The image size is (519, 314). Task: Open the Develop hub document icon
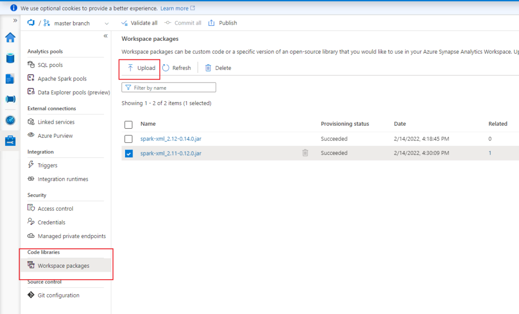tap(10, 79)
